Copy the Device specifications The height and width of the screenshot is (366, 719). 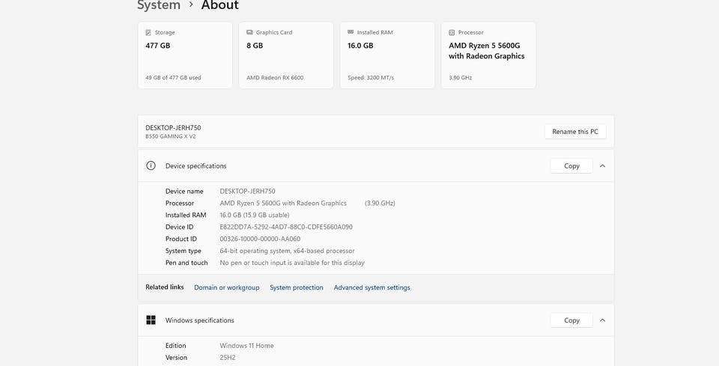tap(571, 165)
